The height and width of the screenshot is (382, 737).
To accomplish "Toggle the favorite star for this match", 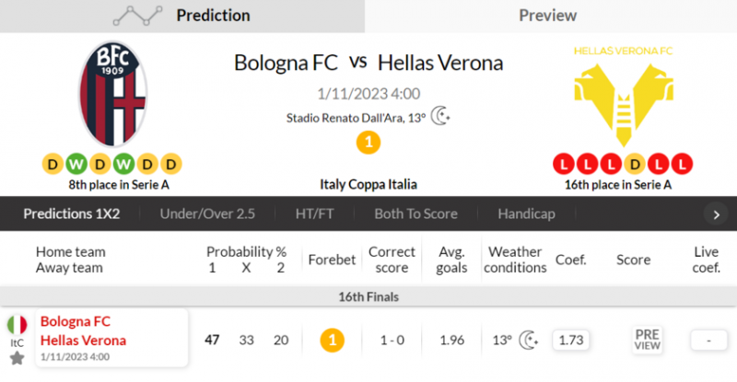I will click(17, 358).
